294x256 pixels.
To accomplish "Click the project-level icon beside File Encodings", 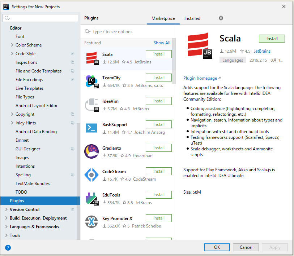I will [73, 79].
